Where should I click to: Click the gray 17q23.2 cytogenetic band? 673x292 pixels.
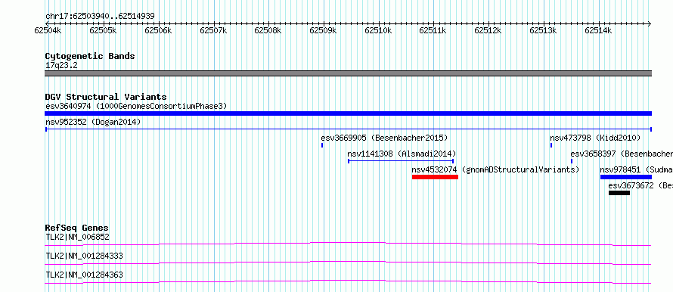(x=349, y=73)
